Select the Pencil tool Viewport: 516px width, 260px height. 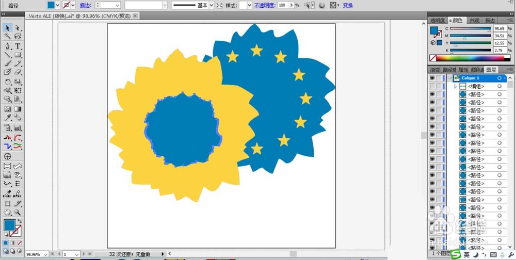(x=18, y=63)
